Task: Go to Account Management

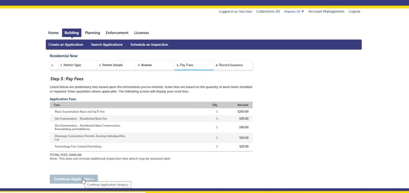Action: point(326,12)
